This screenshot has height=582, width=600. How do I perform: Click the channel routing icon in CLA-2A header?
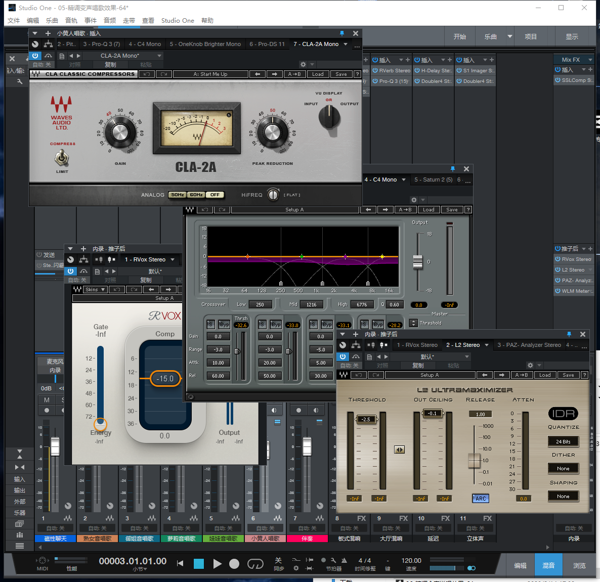point(49,44)
